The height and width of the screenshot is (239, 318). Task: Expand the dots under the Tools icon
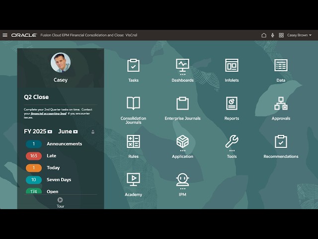pyautogui.click(x=232, y=150)
